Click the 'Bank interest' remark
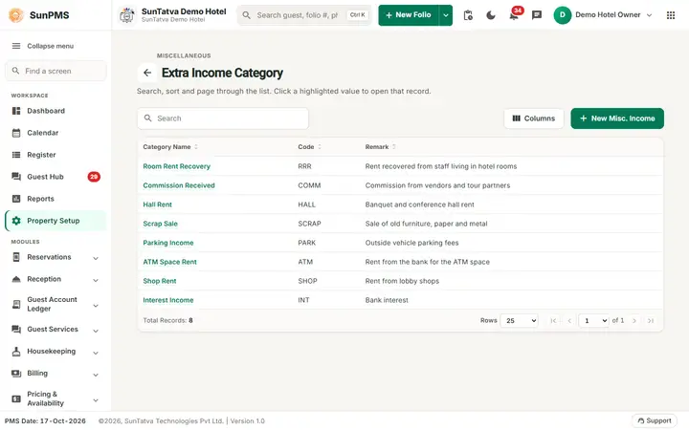The height and width of the screenshot is (430, 689). point(387,300)
